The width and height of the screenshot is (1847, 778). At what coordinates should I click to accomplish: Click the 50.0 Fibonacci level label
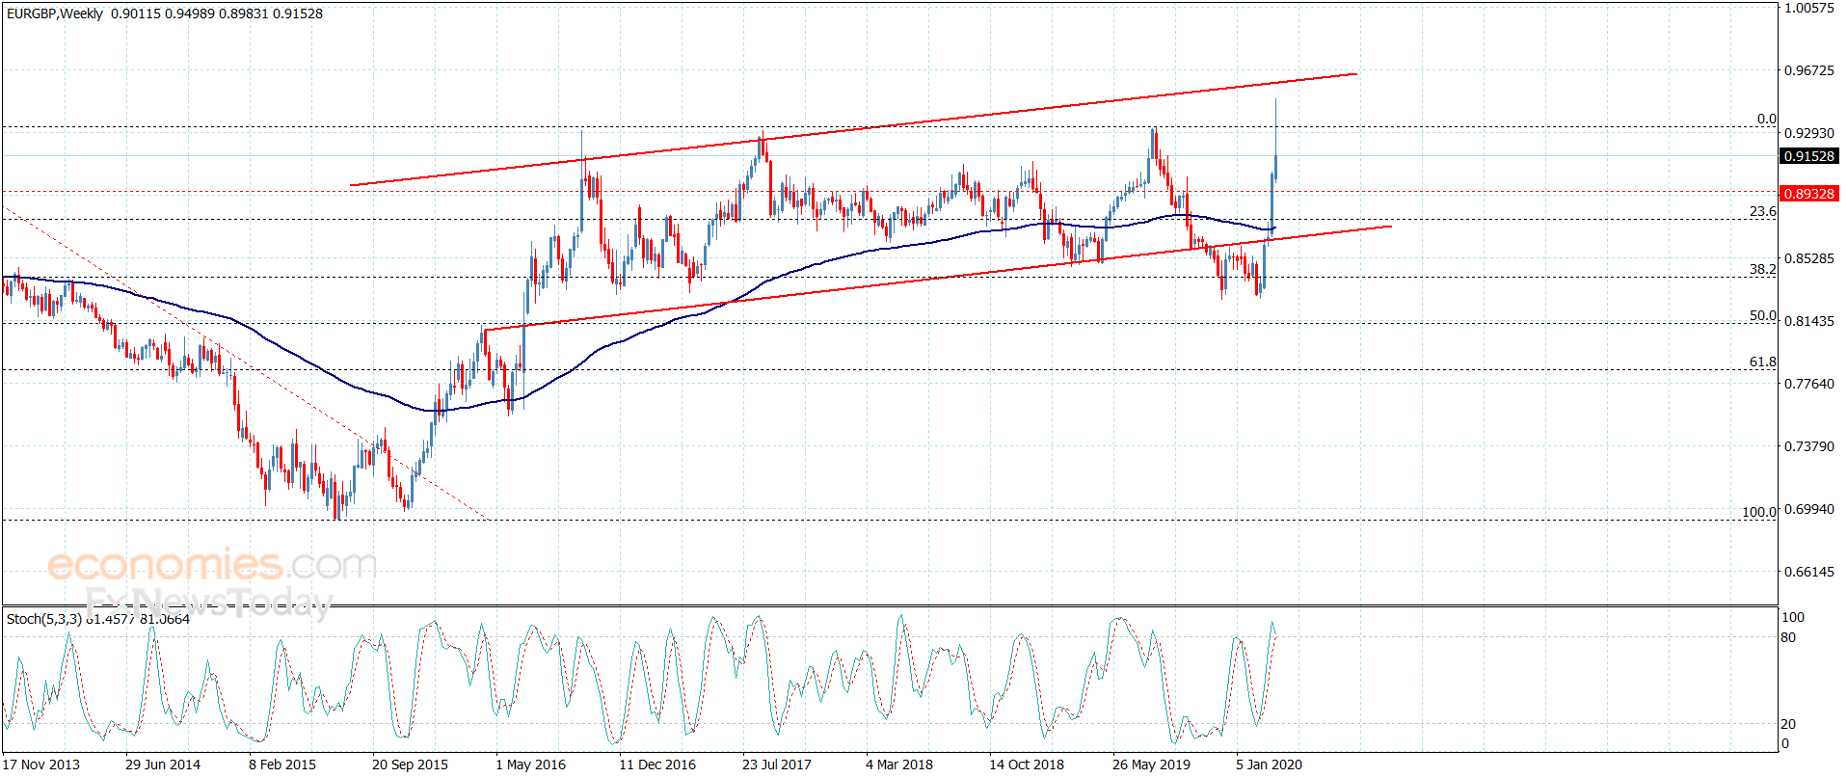click(x=1763, y=315)
